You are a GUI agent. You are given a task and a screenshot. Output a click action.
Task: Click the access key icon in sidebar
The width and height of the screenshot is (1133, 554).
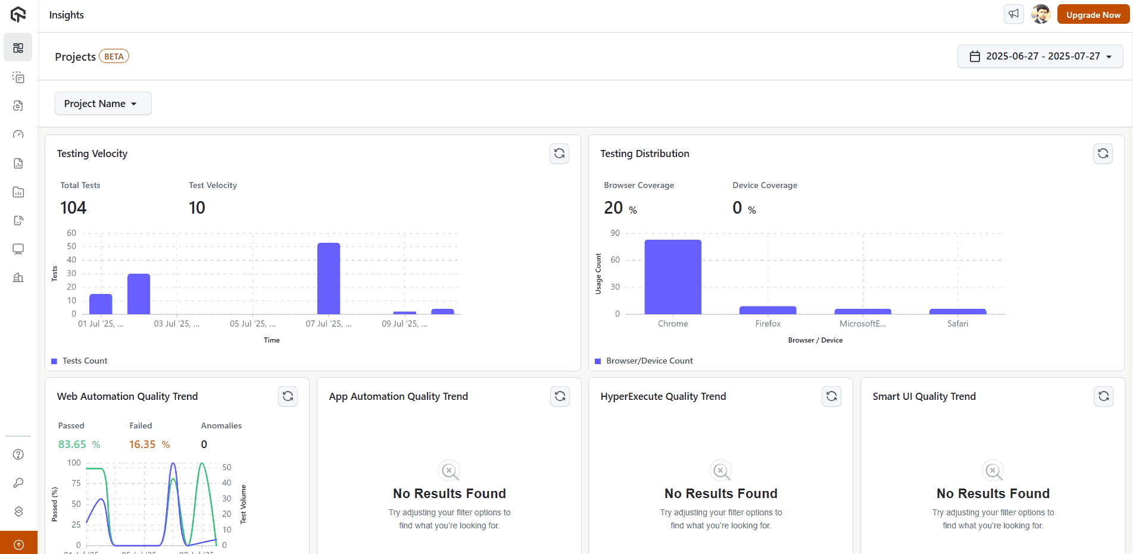[18, 483]
